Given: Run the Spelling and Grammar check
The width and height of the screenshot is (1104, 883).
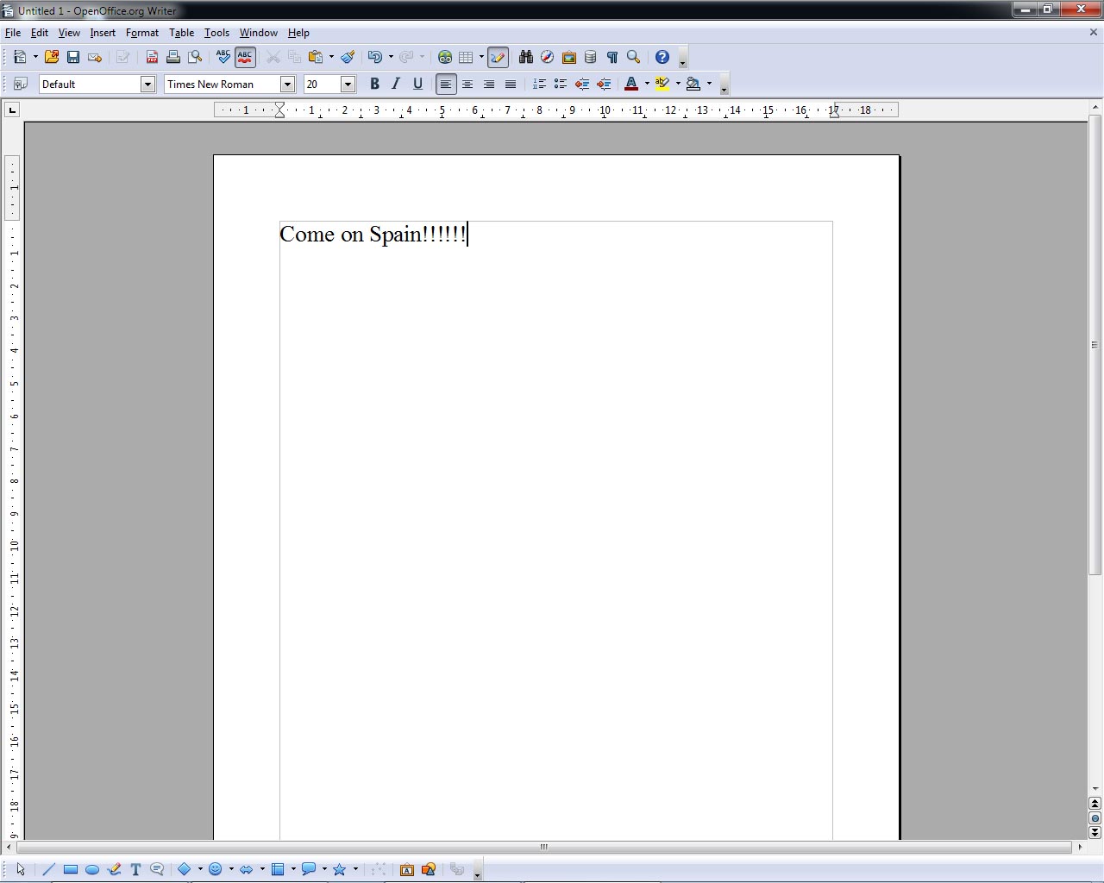Looking at the screenshot, I should pos(223,57).
